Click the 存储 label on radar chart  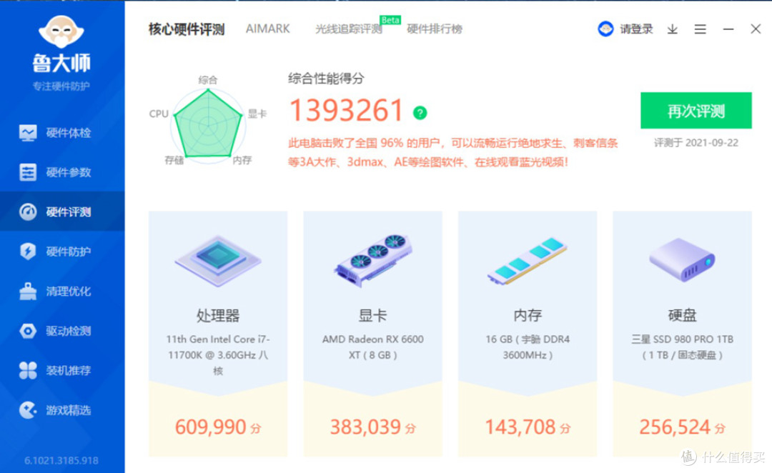[174, 161]
